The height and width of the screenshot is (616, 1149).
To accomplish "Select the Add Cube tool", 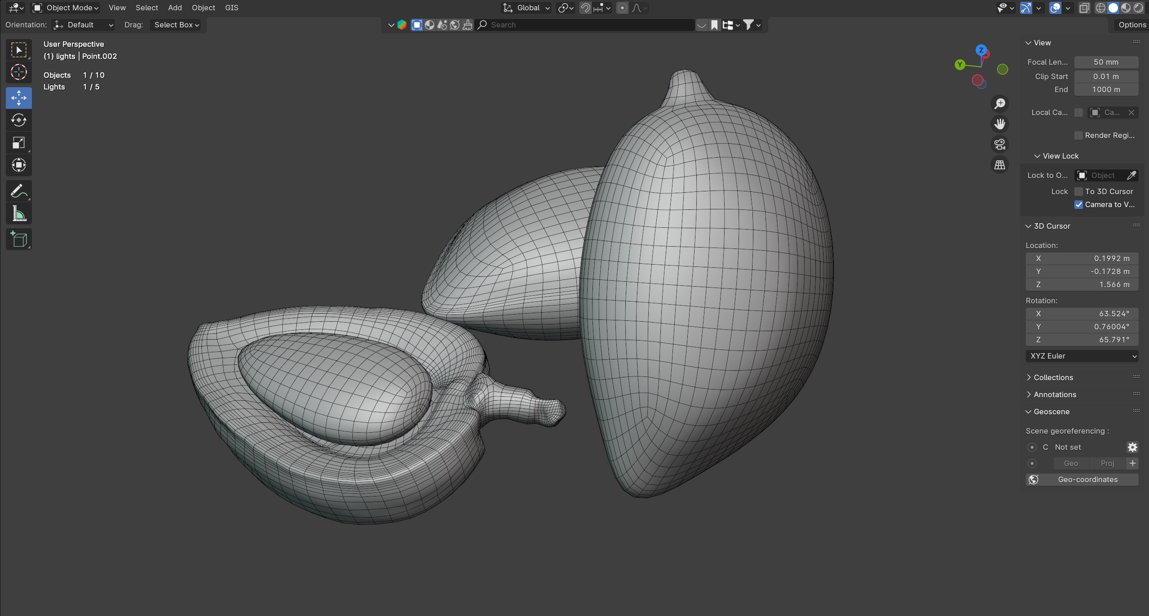I will point(18,239).
